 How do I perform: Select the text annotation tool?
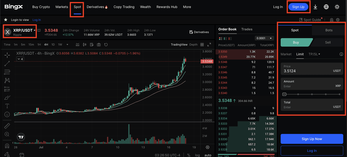(x=7, y=106)
